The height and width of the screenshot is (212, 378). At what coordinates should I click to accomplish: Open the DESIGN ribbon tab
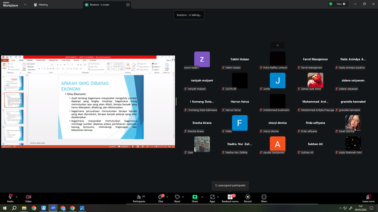coord(30,60)
